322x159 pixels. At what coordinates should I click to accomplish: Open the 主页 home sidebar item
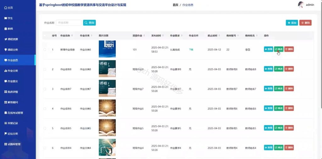8,8
